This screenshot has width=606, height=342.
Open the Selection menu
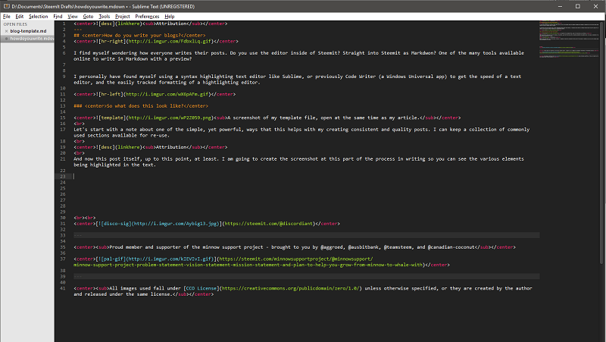tap(38, 16)
